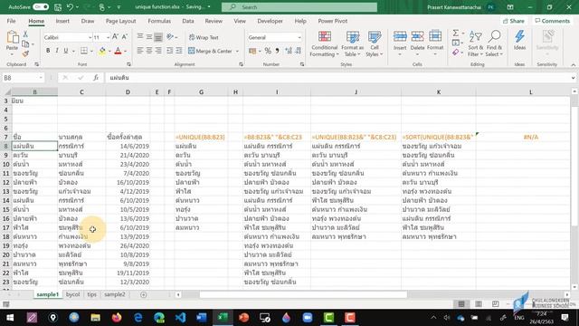Click the Search box in title bar
579x326 pixels.
pos(299,7)
